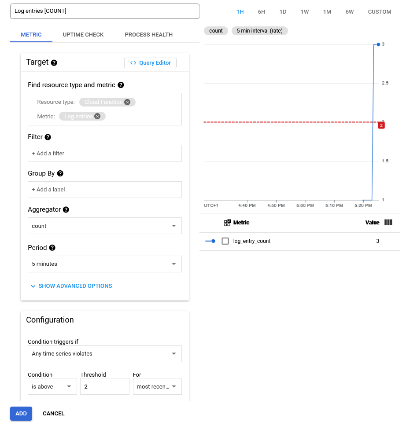Expand Show Advanced Options
406x422 pixels.
click(x=71, y=286)
